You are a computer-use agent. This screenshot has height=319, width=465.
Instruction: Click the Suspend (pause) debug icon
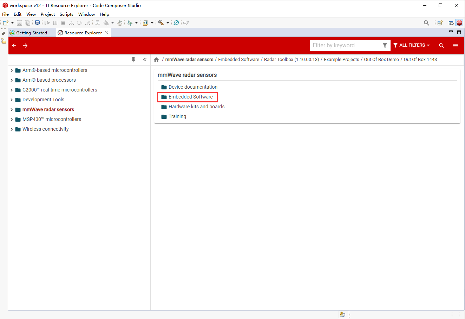point(55,23)
